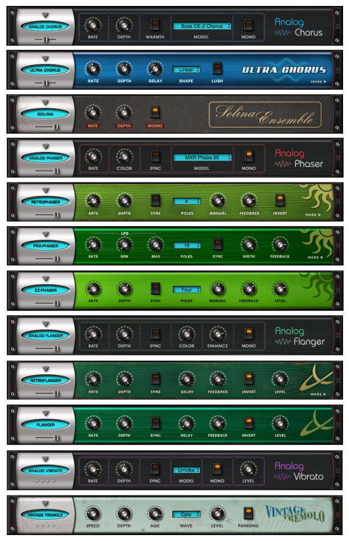
Task: Click the VINTAGE TREMOLO preset button
Action: 45,515
